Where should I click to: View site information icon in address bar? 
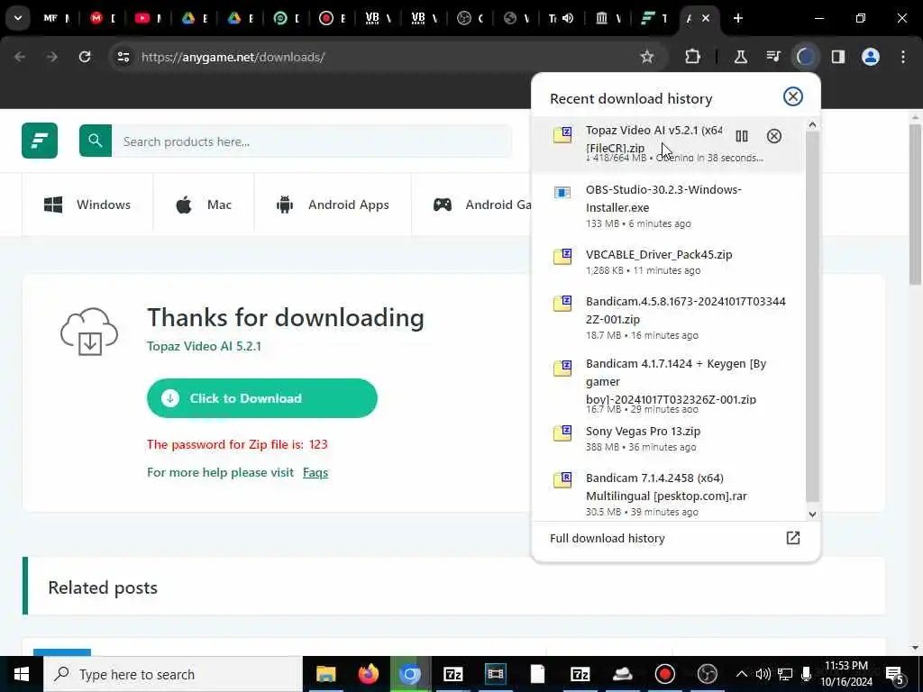coord(123,57)
